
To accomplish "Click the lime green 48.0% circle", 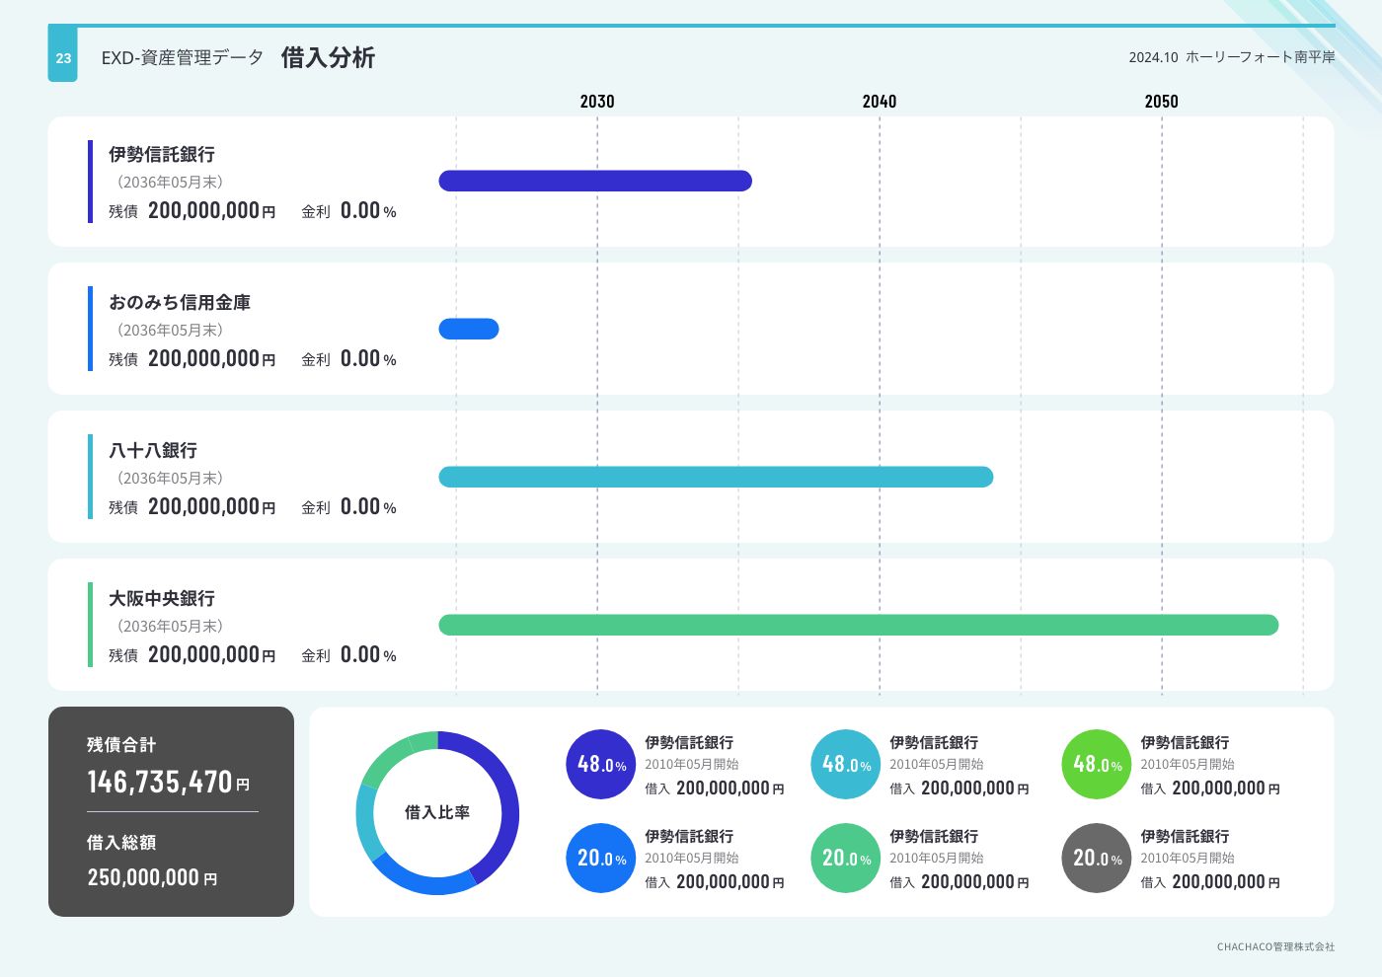I will pyautogui.click(x=1096, y=764).
